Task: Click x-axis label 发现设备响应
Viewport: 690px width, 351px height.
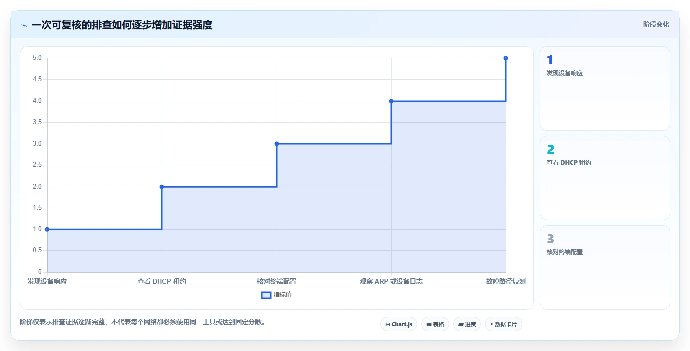Action: pyautogui.click(x=47, y=281)
